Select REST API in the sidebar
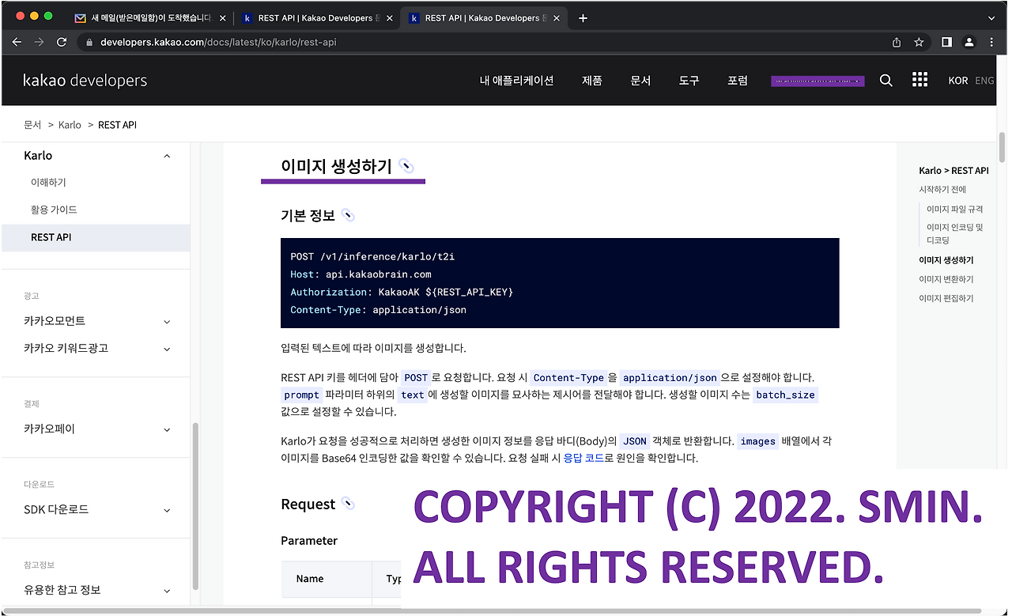Viewport: 1012px width, 616px height. click(96, 237)
